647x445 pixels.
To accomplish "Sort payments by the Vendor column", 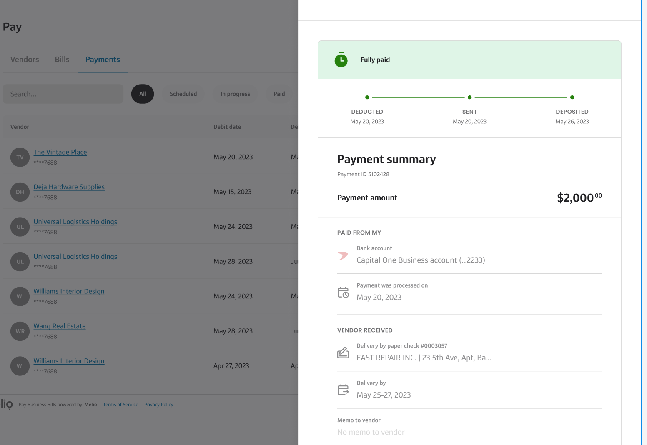I will click(20, 127).
